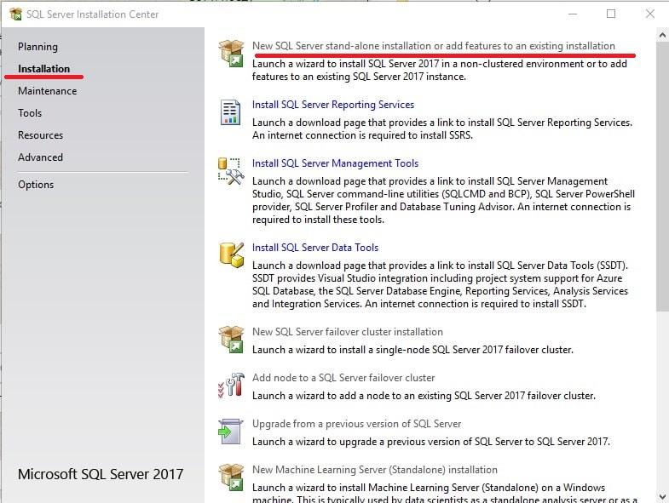Viewport: 669px width, 503px height.
Task: Click the Reporting Services chart document icon
Action: click(x=231, y=111)
